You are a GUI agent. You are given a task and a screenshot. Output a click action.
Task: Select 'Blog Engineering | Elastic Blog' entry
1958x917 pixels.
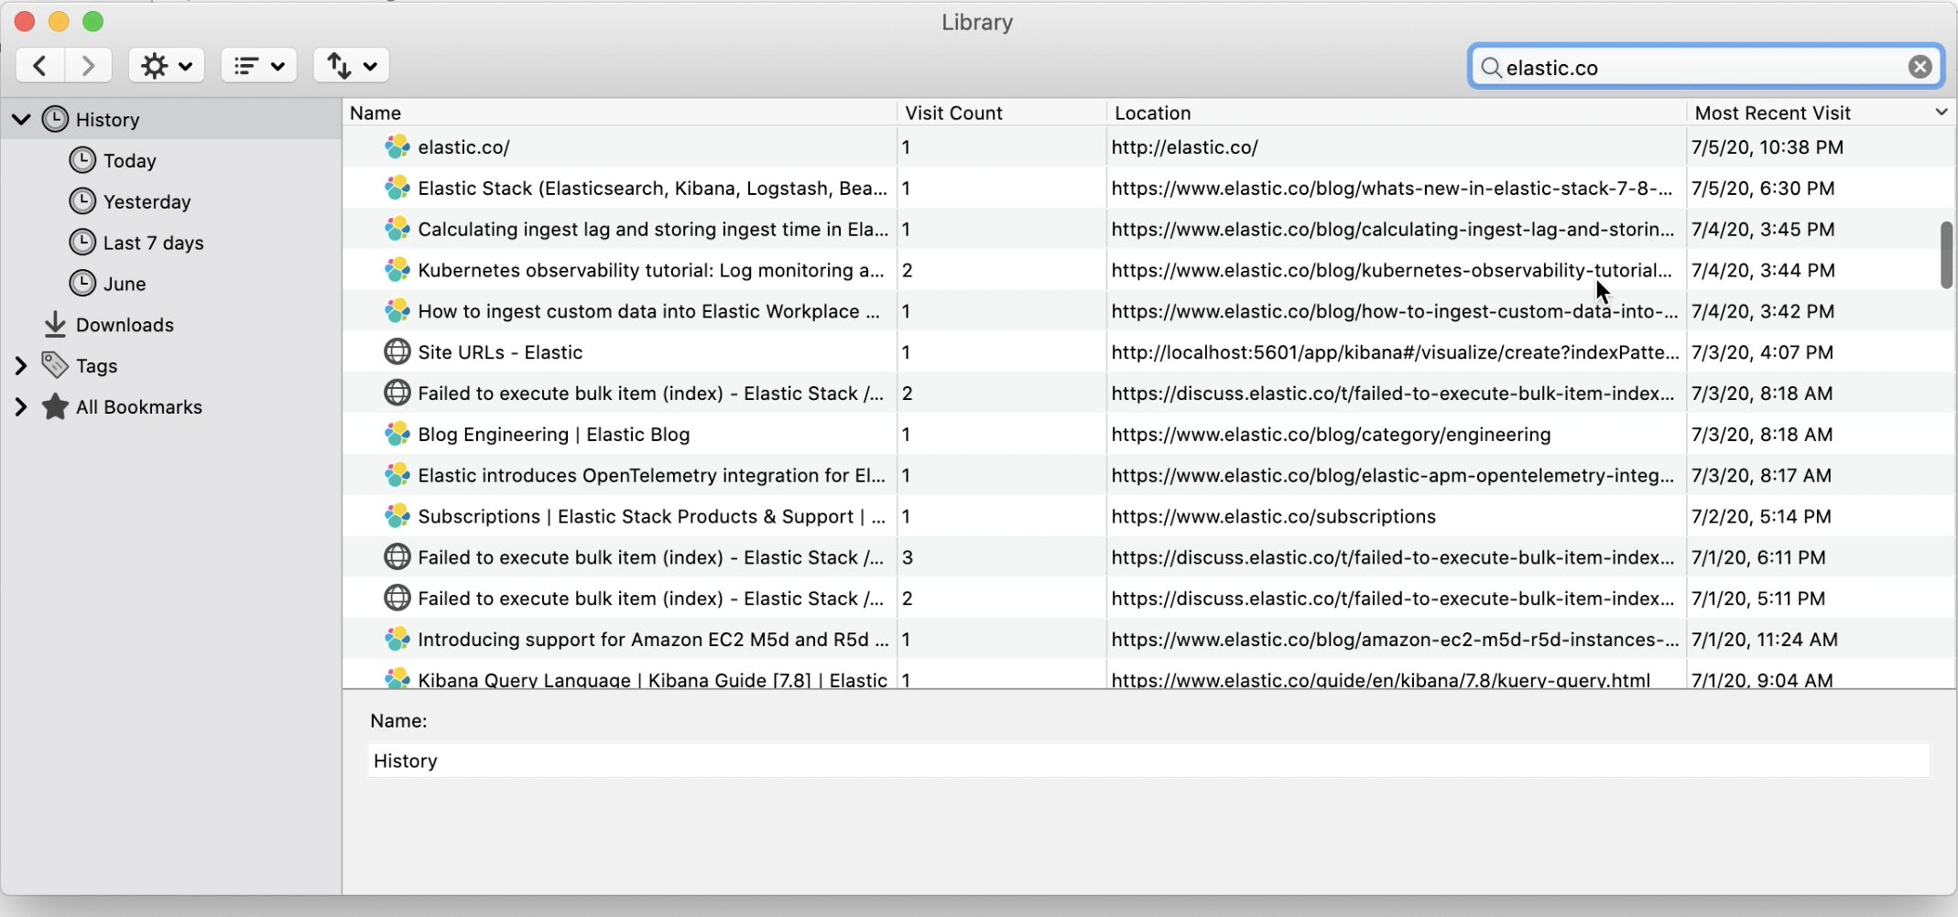(554, 435)
